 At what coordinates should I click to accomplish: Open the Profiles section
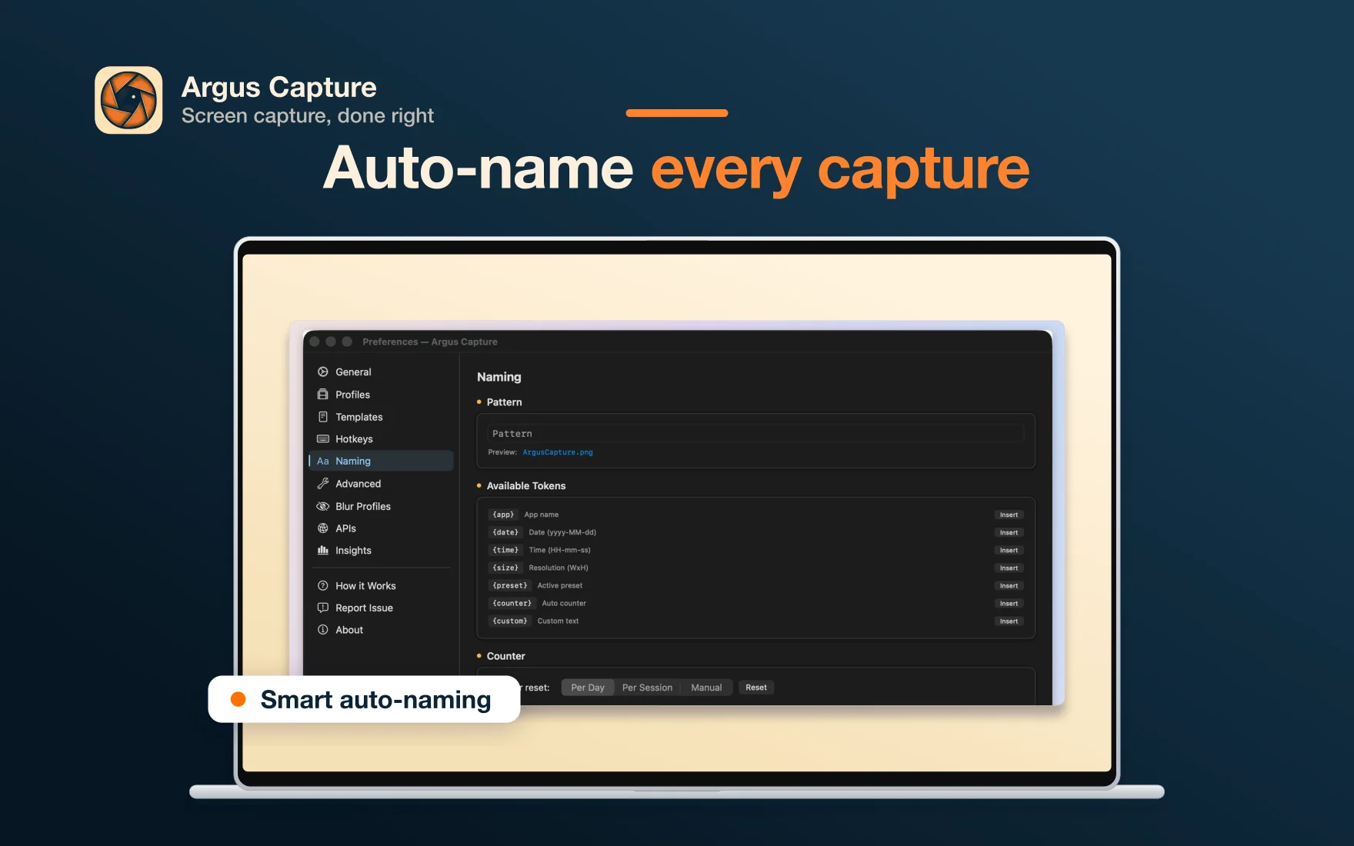[352, 395]
